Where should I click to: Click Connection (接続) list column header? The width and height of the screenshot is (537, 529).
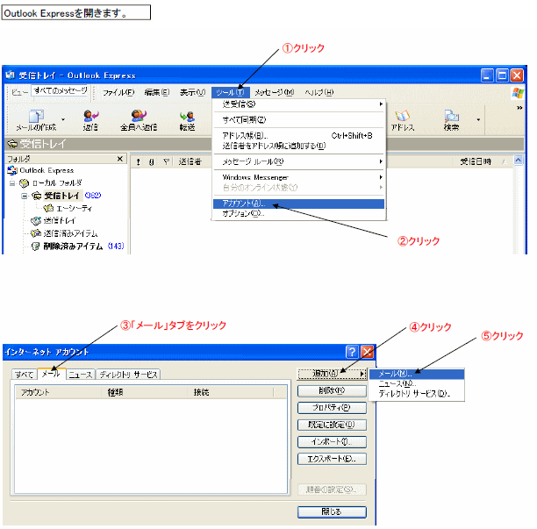coord(231,392)
